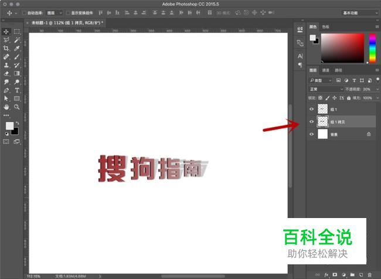Hide the 组 1 拷贝 layer
This screenshot has width=381, height=279.
click(311, 121)
